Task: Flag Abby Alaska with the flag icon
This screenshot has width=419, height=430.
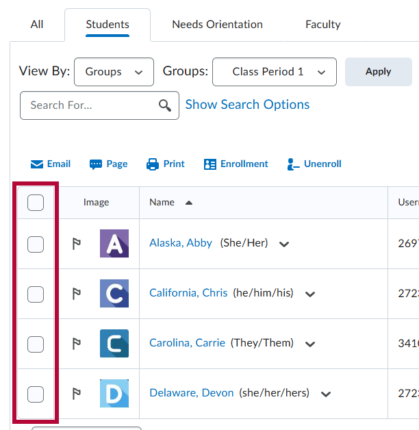Action: [x=77, y=244]
